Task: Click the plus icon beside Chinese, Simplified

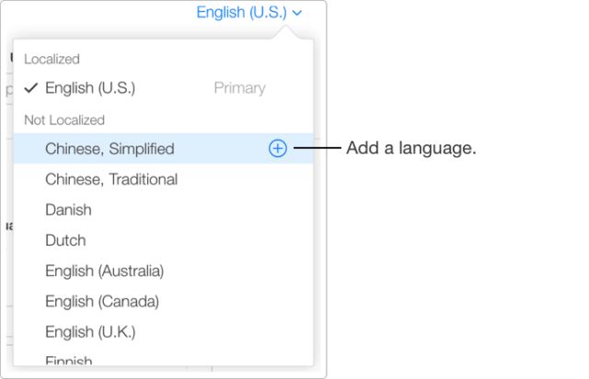Action: [x=278, y=148]
